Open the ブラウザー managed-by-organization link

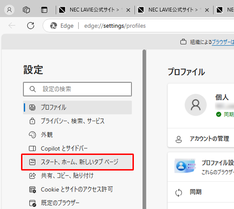click(x=223, y=42)
